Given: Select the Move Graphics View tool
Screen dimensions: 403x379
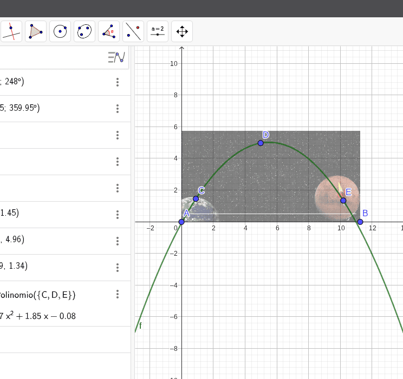Looking at the screenshot, I should click(182, 31).
